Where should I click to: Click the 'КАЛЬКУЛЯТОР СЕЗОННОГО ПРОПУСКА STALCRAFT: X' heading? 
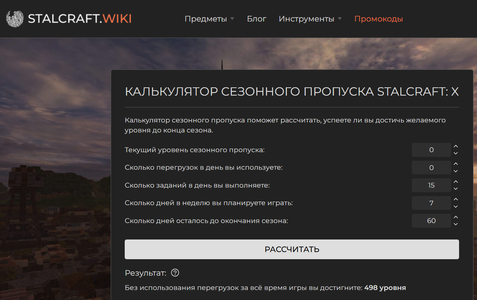(x=292, y=92)
